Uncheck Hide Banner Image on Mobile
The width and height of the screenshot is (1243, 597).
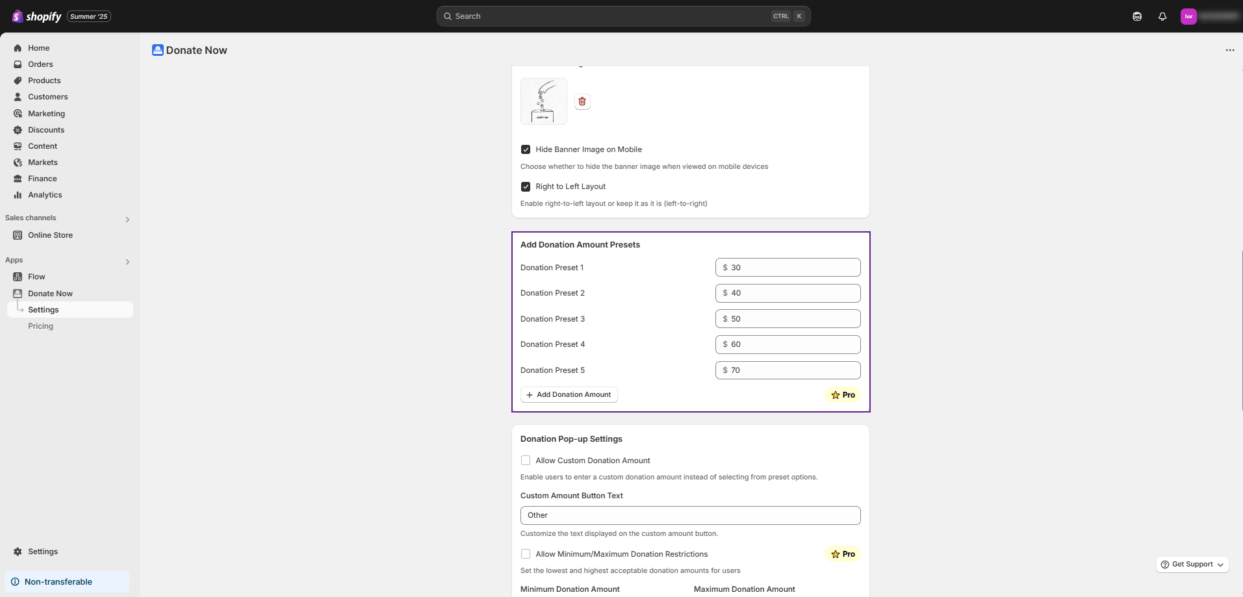click(x=526, y=149)
